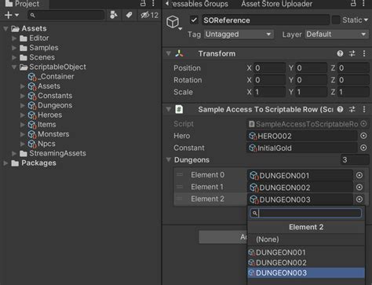Collapse the Dungeons array foldout
The width and height of the screenshot is (372, 285).
pos(169,160)
